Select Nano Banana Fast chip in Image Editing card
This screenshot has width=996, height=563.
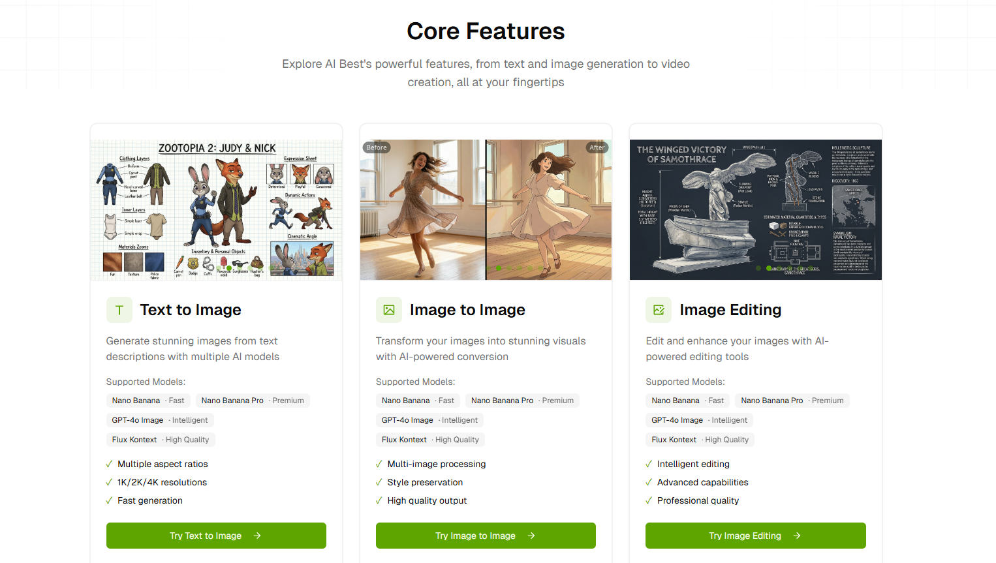pos(688,401)
